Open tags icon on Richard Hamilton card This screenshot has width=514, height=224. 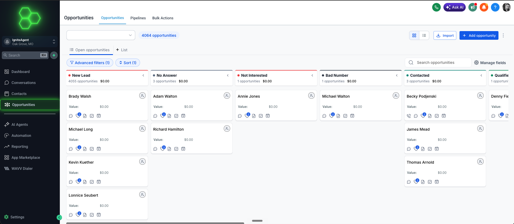tap(162, 149)
